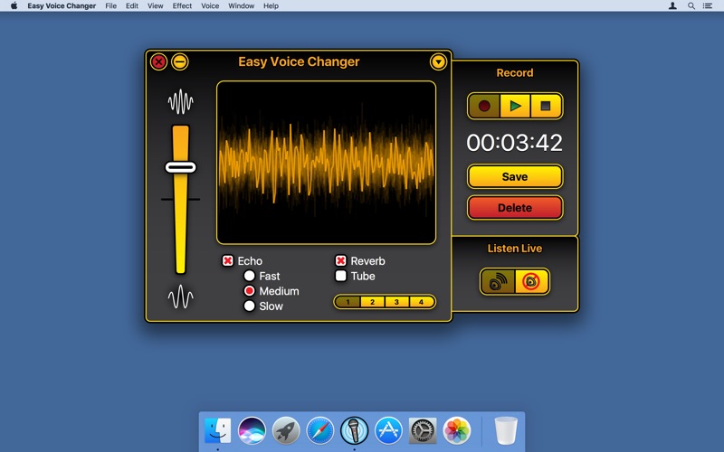Choose Slow echo speed option
The image size is (724, 452).
point(250,306)
